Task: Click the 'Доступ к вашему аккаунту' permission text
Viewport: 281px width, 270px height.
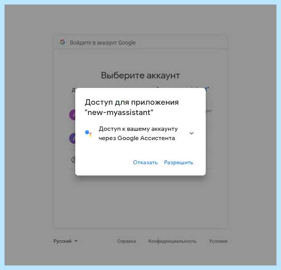Action: 138,134
